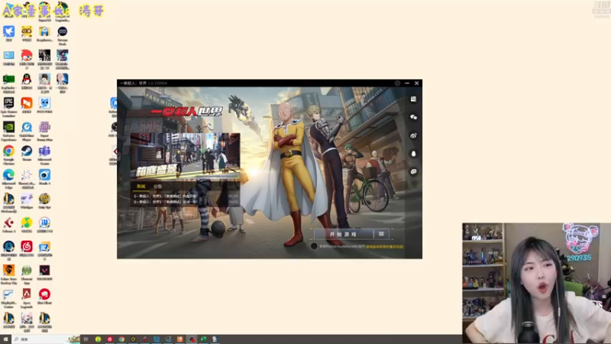Open Google Chrome desktop icon
This screenshot has width=611, height=344.
click(8, 155)
